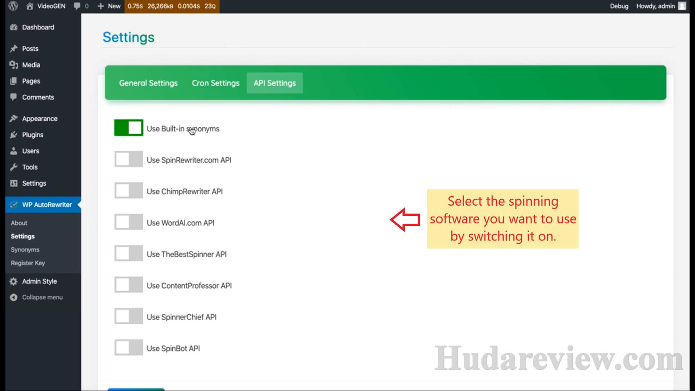Open the Register Key submenu link

click(x=28, y=263)
